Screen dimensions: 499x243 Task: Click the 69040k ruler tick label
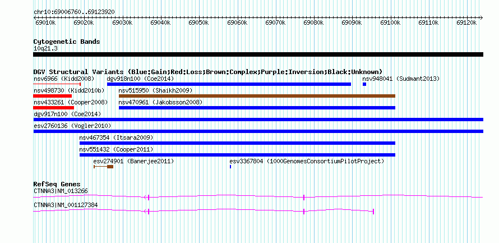161,22
